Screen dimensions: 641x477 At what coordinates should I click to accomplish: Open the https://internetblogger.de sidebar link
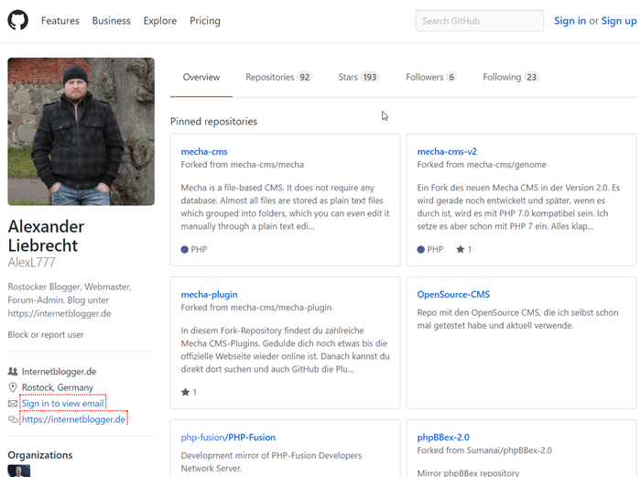73,419
